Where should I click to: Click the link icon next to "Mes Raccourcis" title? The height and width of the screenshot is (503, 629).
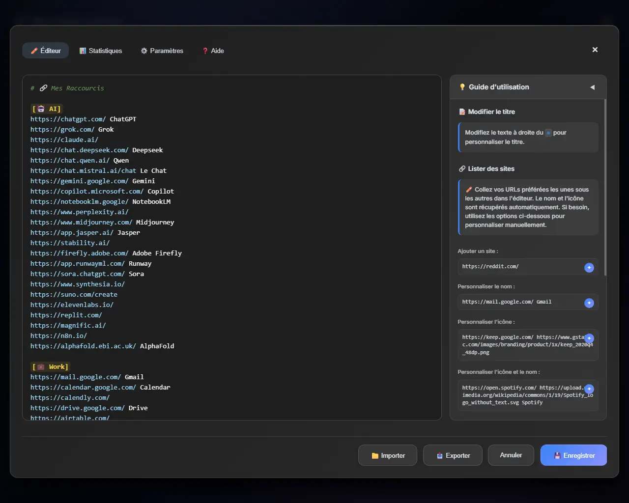(x=43, y=87)
